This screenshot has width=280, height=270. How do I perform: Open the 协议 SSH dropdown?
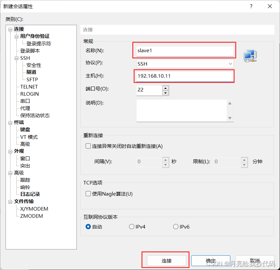[185, 64]
